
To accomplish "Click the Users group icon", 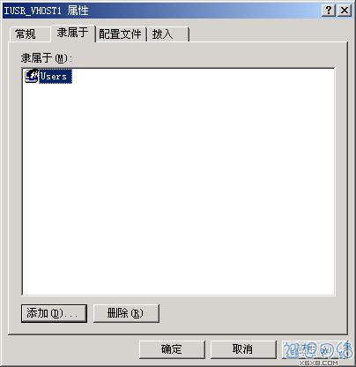I will [x=31, y=76].
